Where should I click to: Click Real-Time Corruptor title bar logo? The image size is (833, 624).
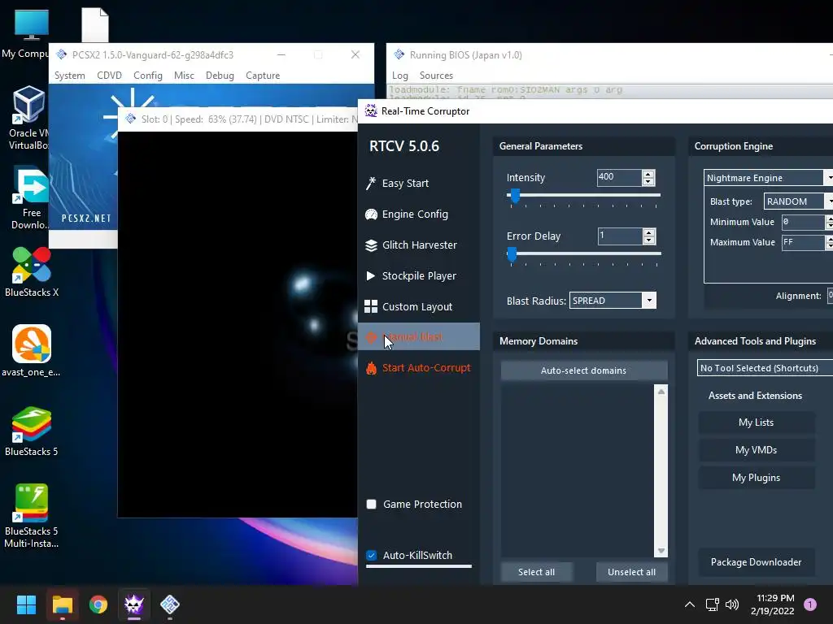pyautogui.click(x=371, y=110)
